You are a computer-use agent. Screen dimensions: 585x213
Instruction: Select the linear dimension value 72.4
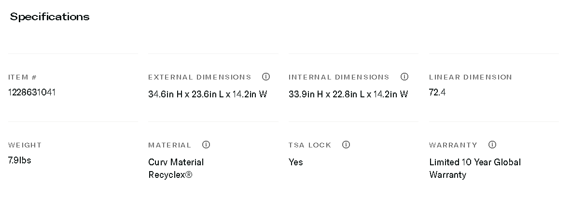pyautogui.click(x=437, y=92)
